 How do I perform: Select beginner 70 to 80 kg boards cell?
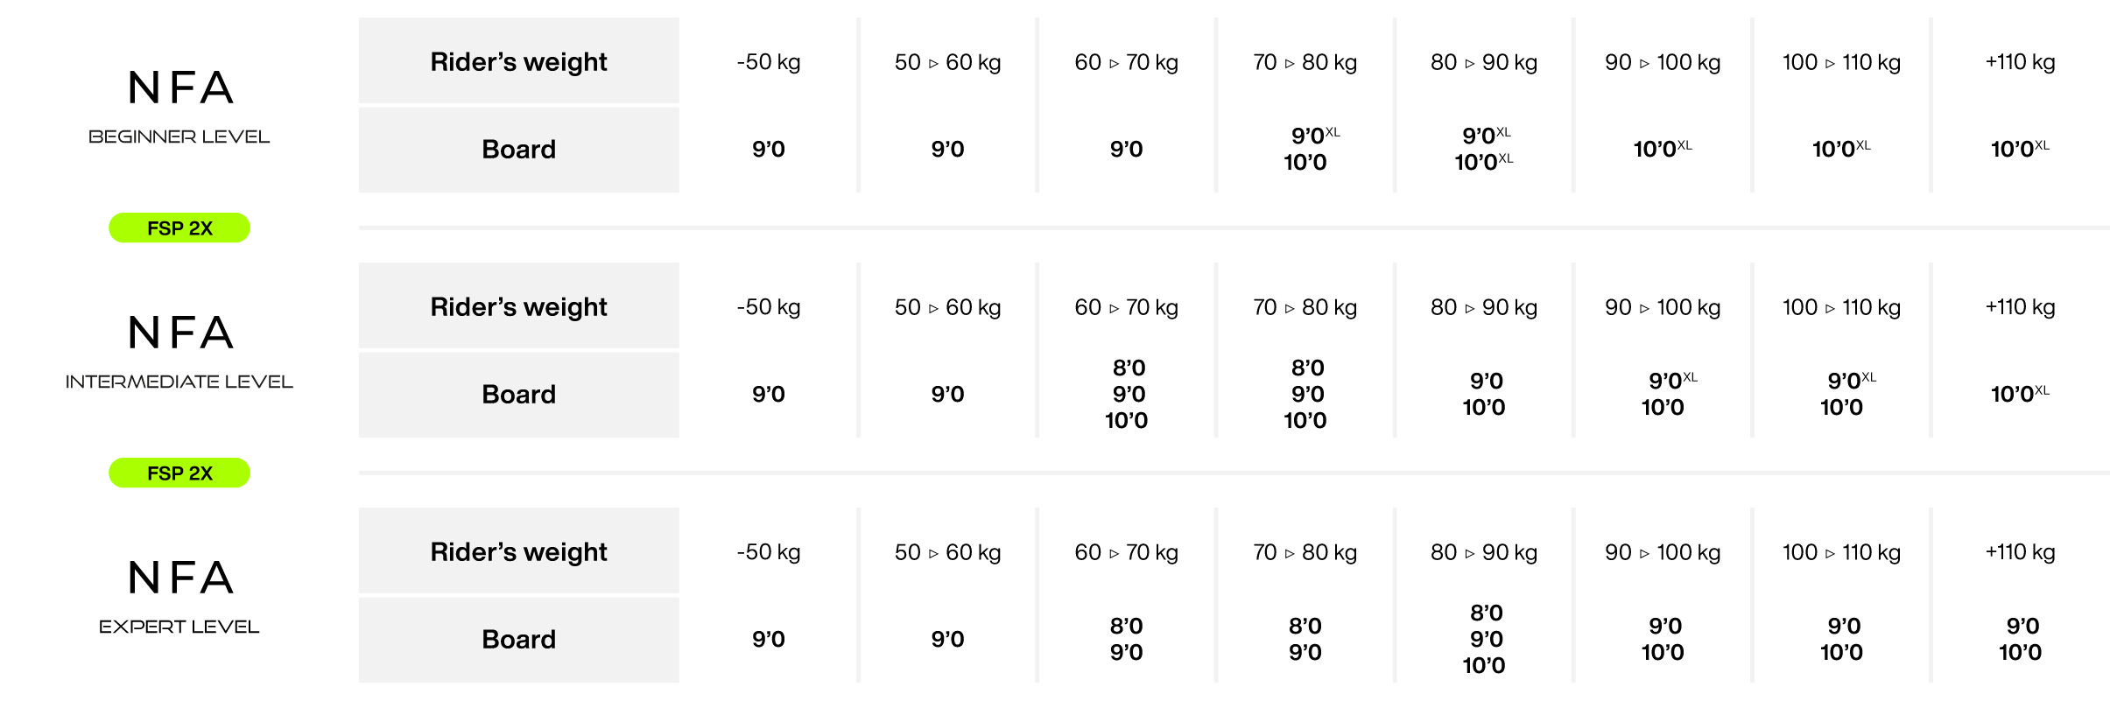tap(1305, 149)
